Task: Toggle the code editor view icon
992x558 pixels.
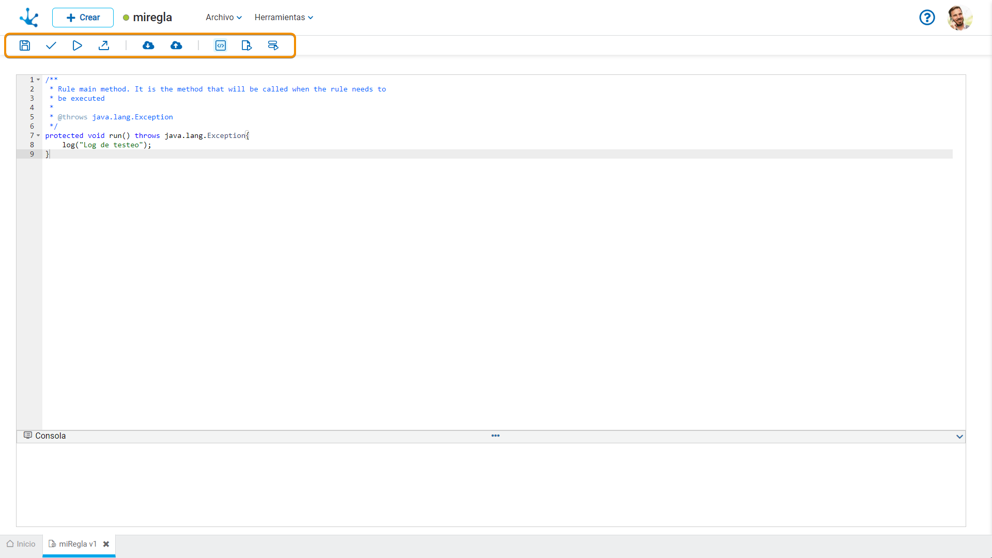Action: (x=221, y=45)
